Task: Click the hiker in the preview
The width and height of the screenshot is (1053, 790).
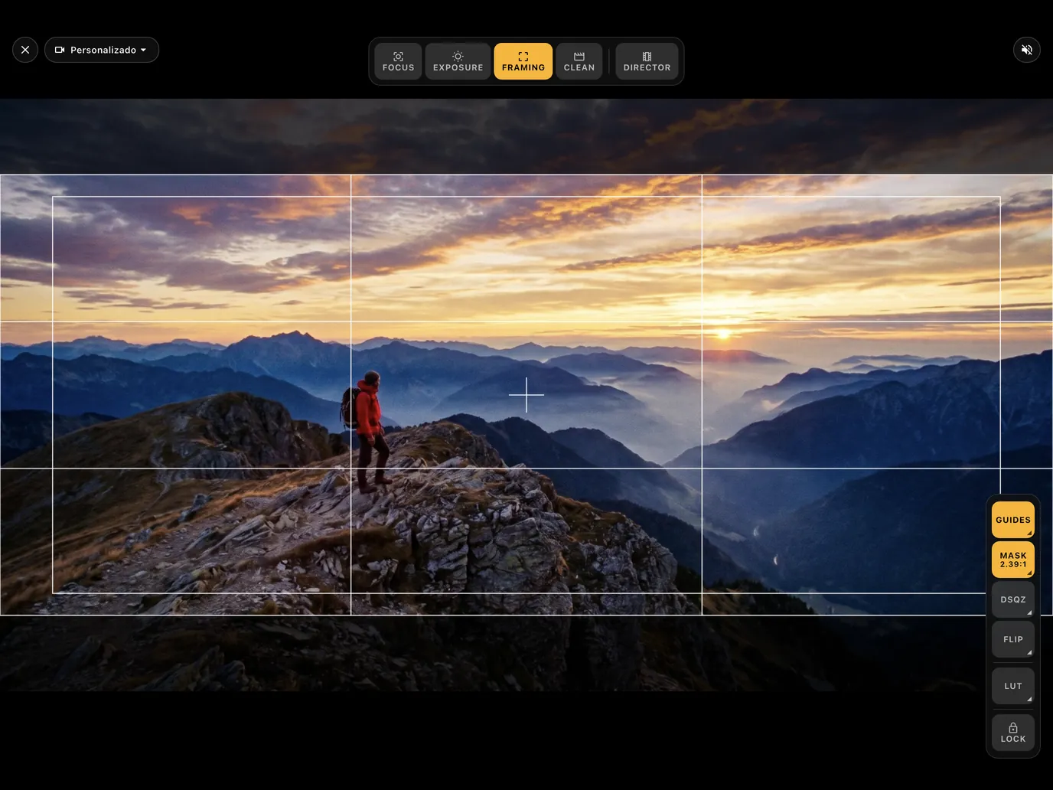Action: tap(368, 432)
